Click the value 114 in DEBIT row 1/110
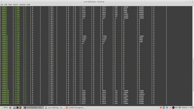Screen dimensions: 194x109 (x=83, y=18)
